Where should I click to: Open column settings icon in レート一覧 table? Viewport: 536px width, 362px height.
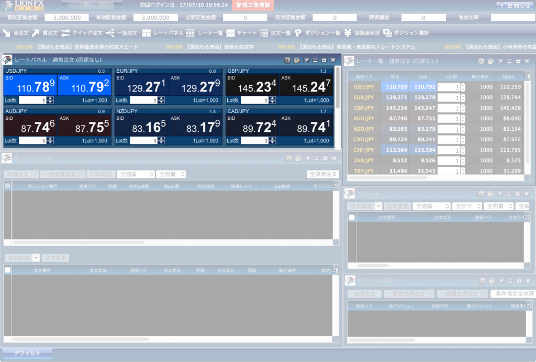(x=528, y=76)
